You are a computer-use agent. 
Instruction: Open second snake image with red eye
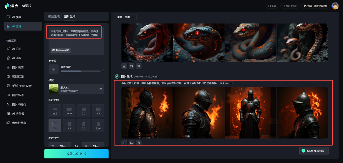point(199,42)
